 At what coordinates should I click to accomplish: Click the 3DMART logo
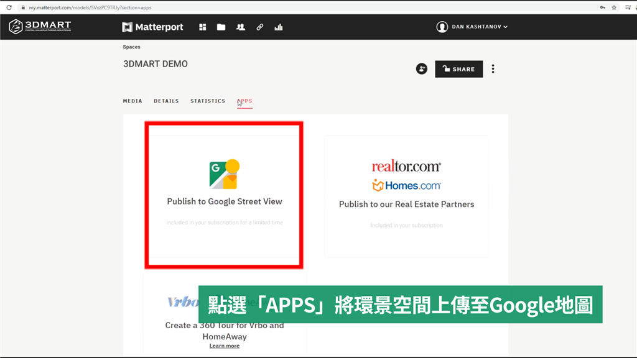click(x=40, y=26)
